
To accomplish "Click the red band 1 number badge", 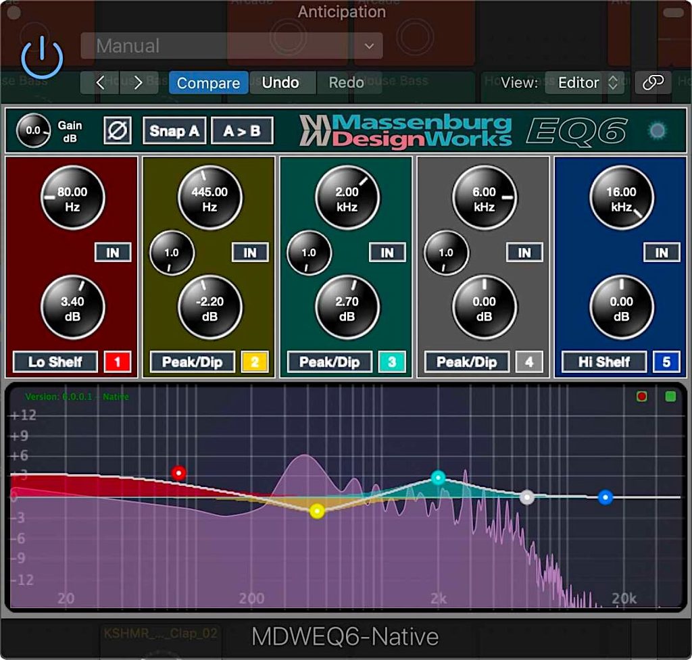I will click(x=116, y=361).
